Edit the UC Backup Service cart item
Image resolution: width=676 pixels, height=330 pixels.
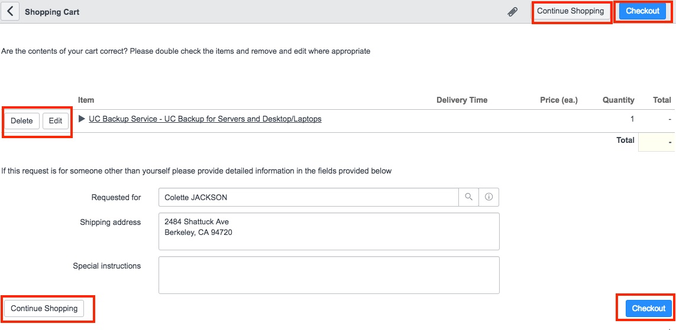56,121
